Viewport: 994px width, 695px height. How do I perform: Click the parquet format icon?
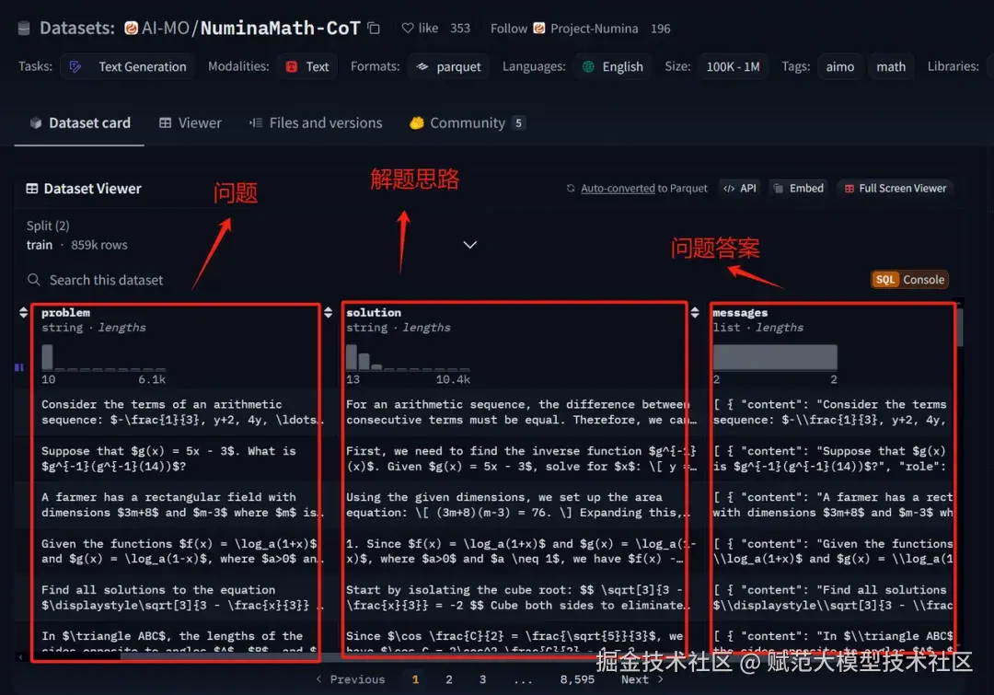(422, 66)
